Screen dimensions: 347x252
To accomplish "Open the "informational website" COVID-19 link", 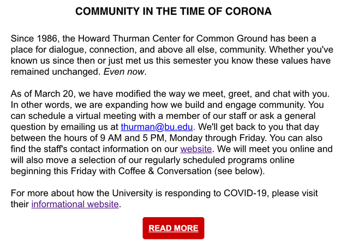I will coord(75,205).
